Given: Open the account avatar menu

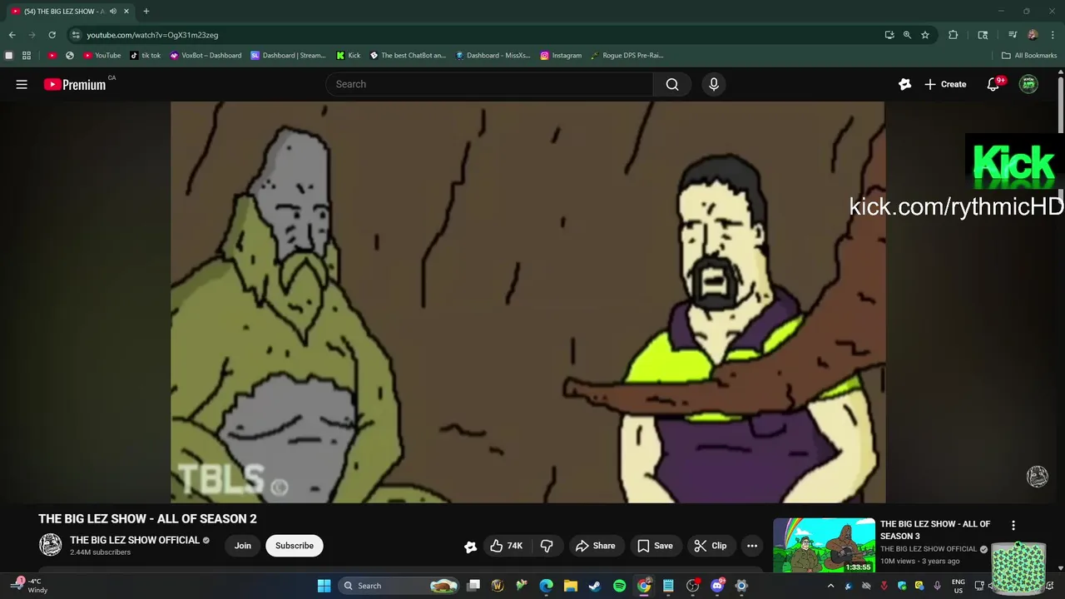Looking at the screenshot, I should pyautogui.click(x=1029, y=84).
